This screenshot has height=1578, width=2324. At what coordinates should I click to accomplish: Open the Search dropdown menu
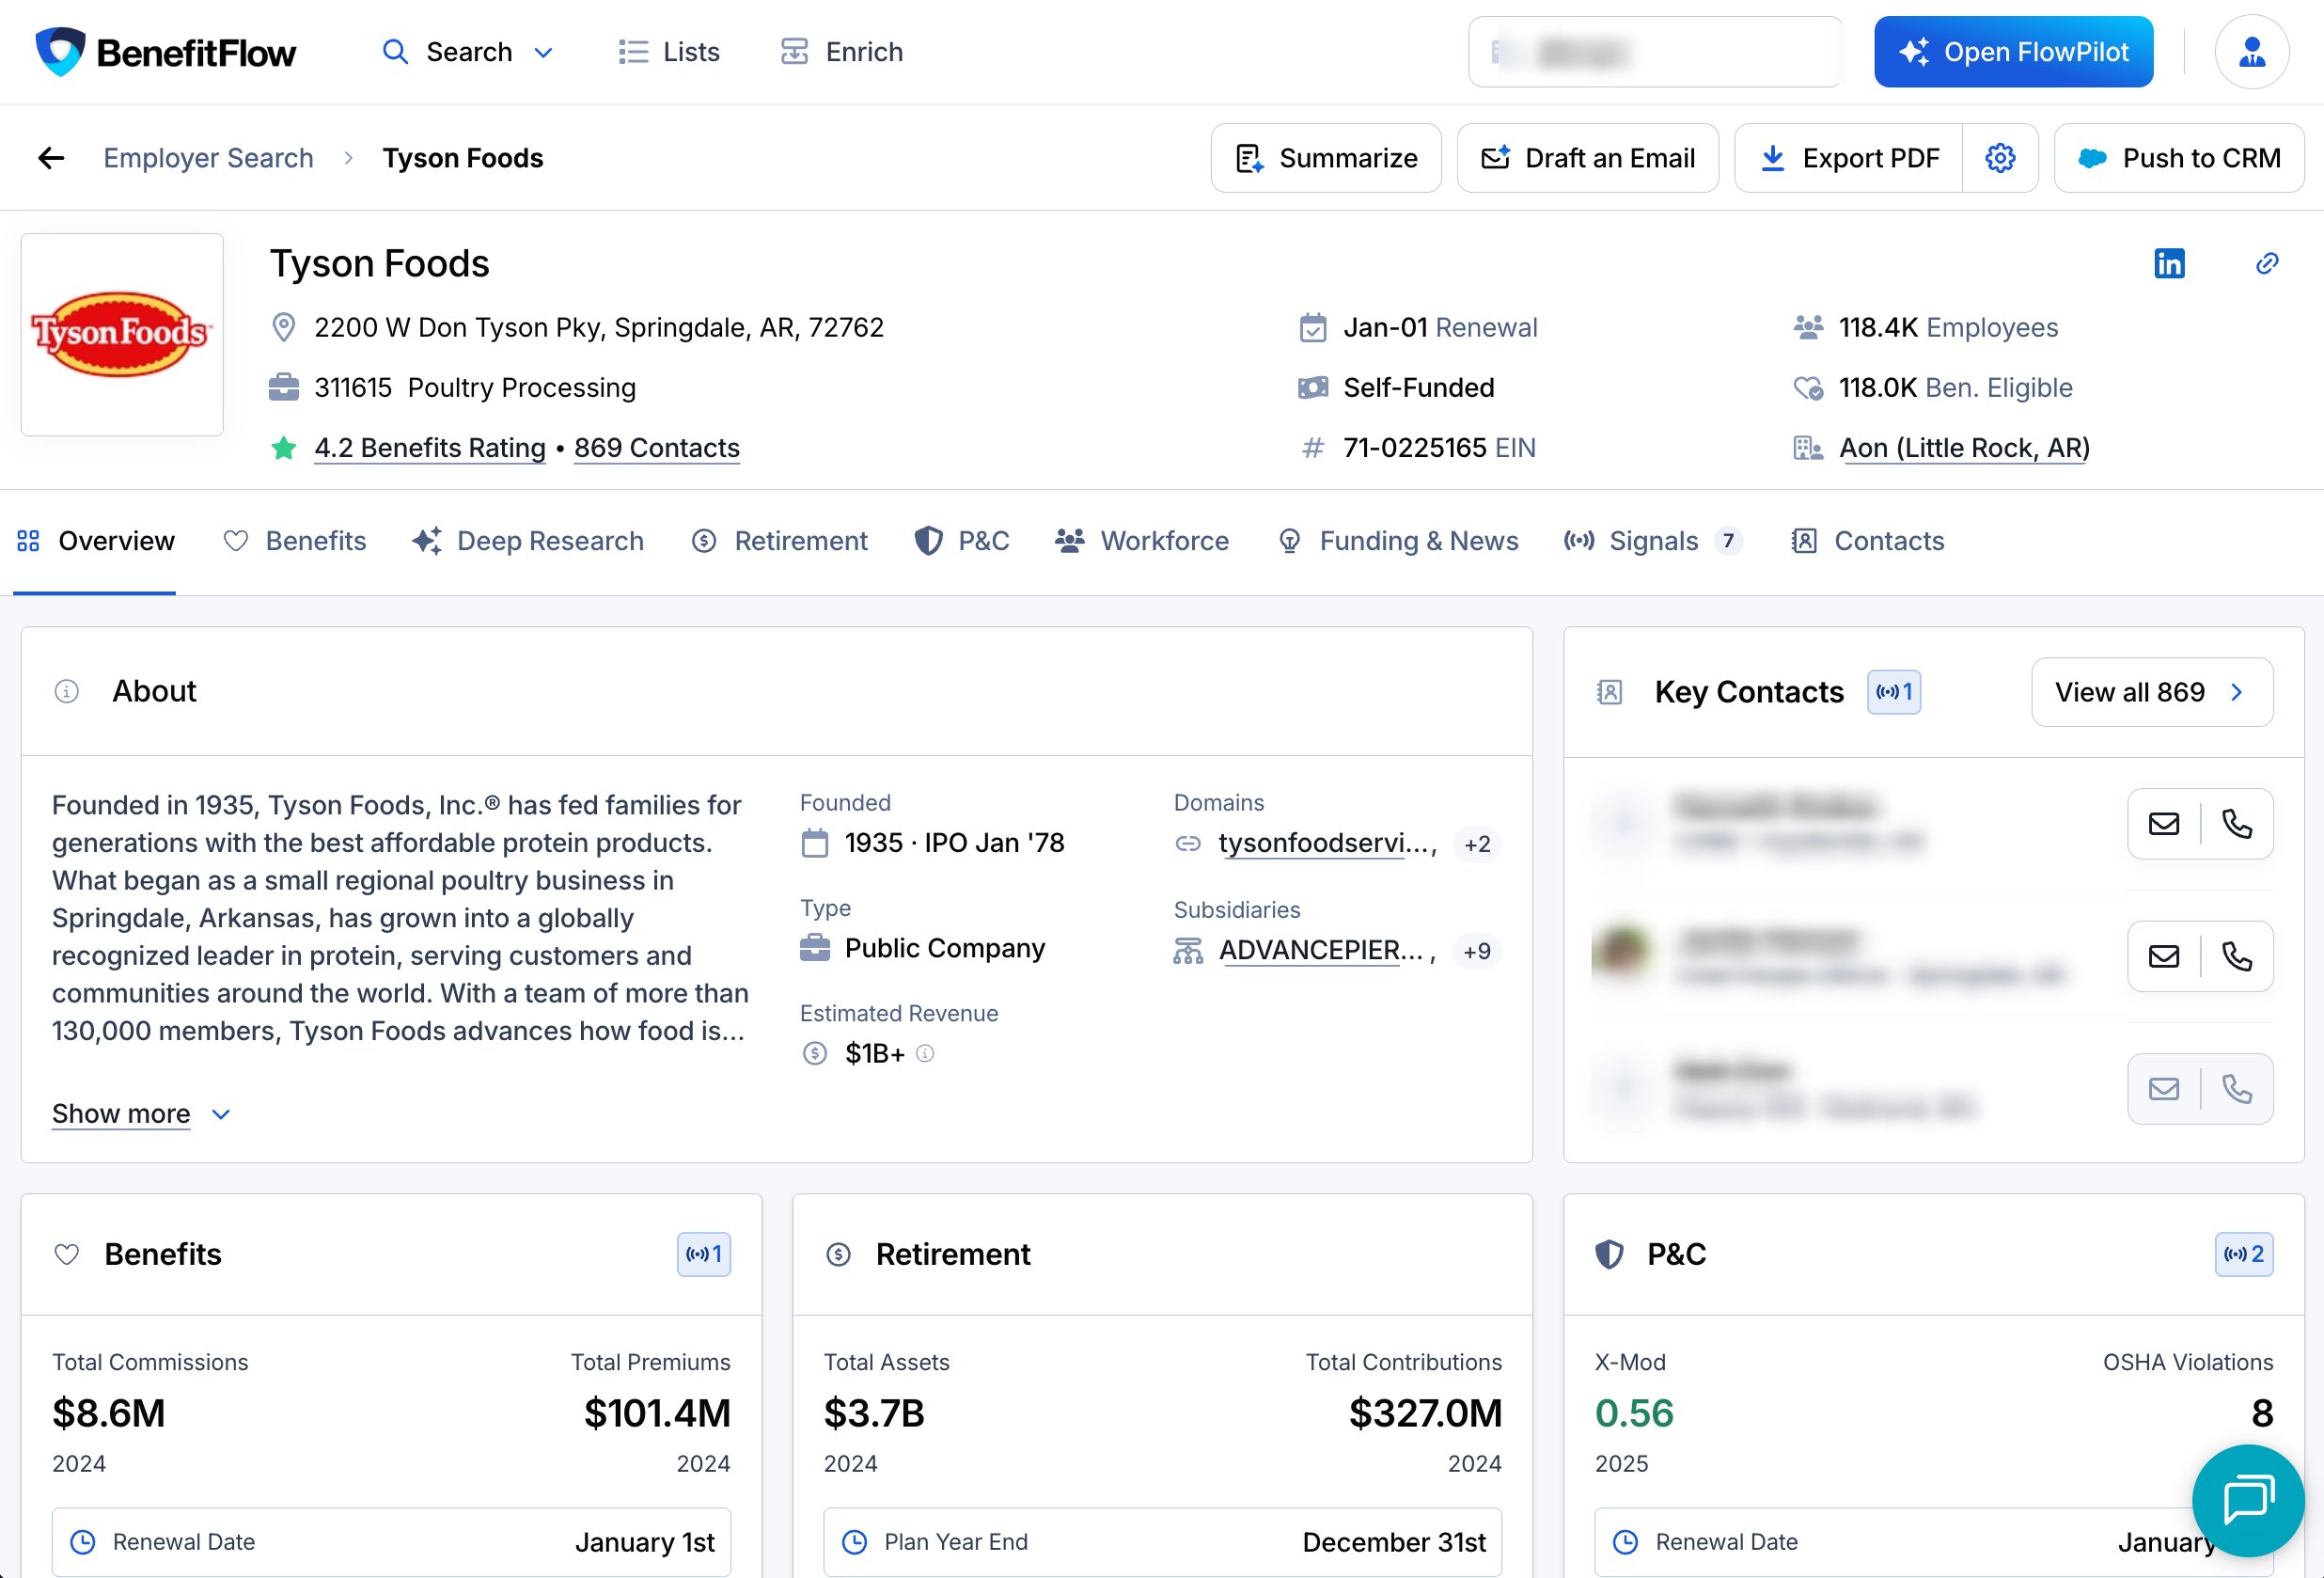pos(468,52)
